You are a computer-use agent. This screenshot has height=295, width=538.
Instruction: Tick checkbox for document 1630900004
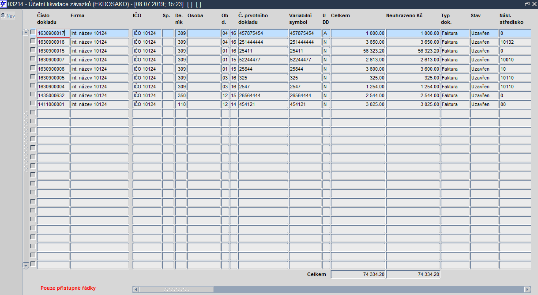pos(33,85)
